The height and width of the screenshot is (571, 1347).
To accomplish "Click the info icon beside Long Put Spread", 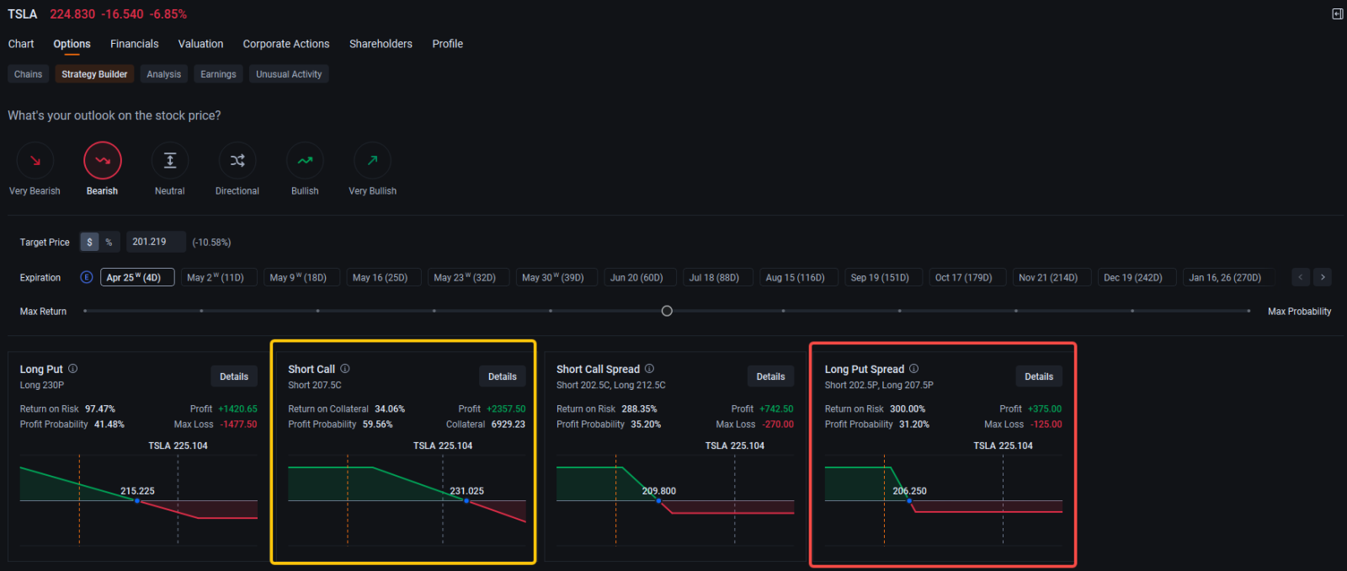I will coord(914,369).
